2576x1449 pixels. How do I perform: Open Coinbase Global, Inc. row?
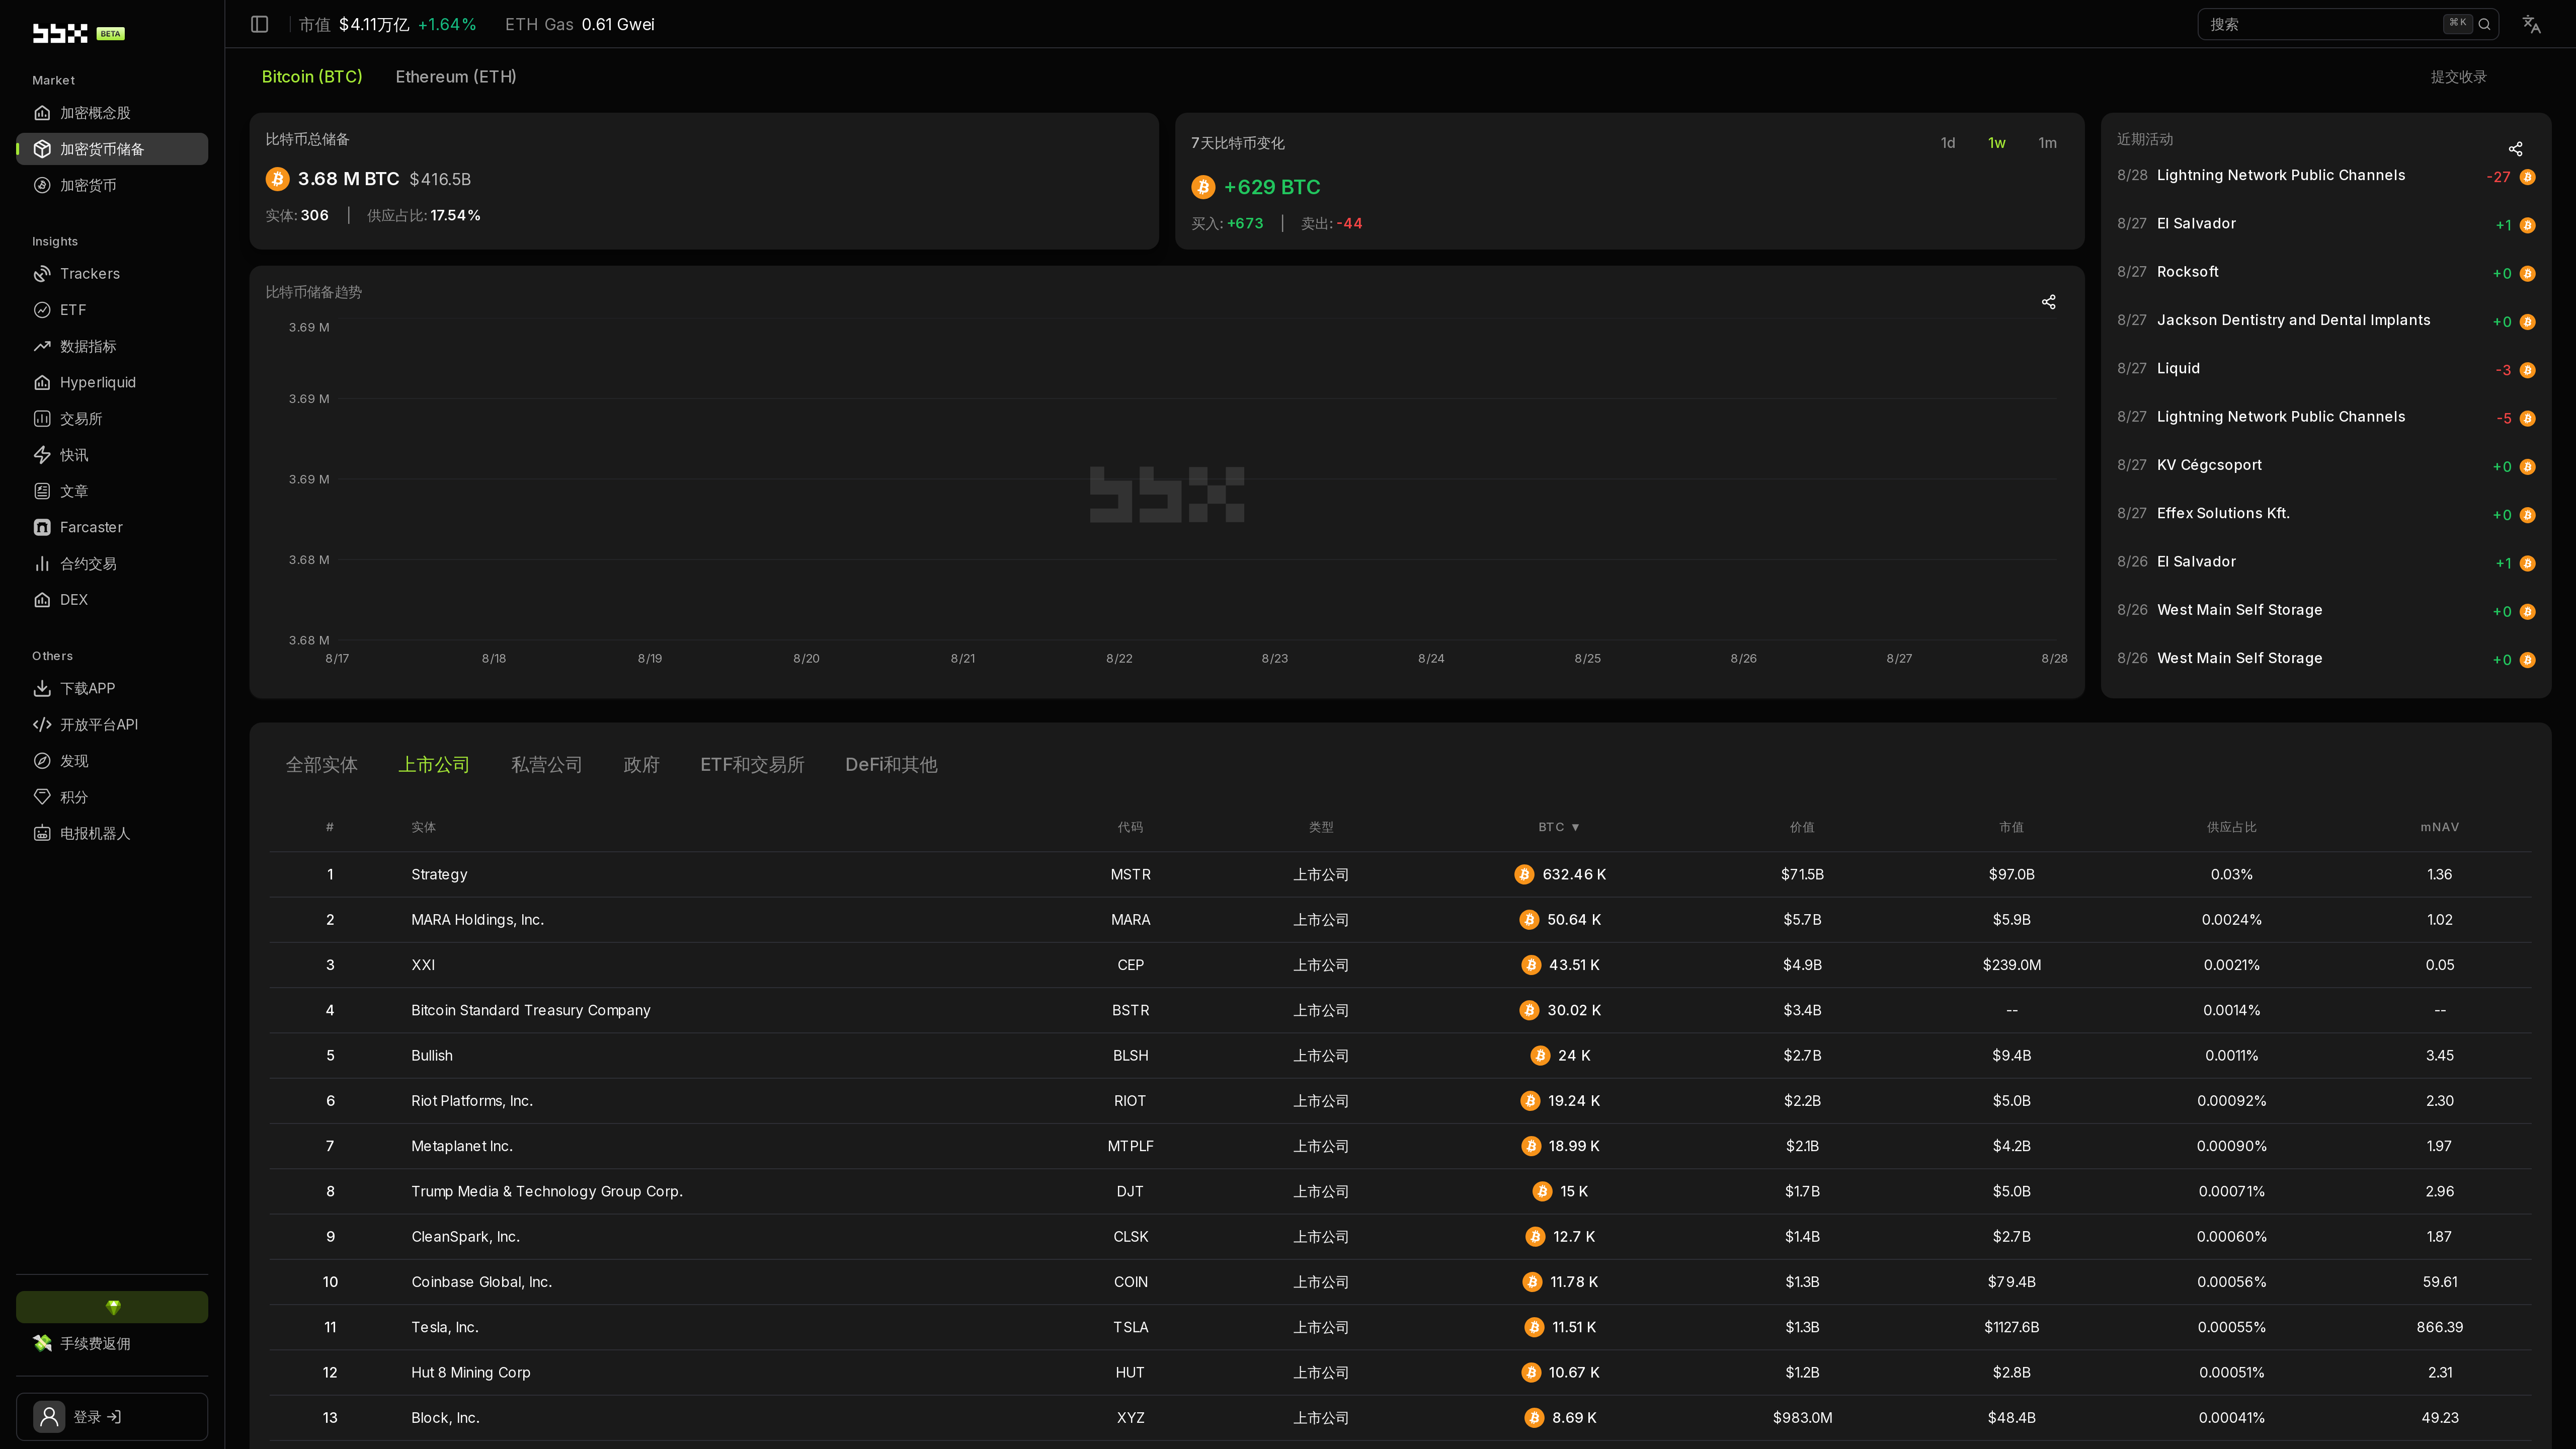(x=1400, y=1282)
